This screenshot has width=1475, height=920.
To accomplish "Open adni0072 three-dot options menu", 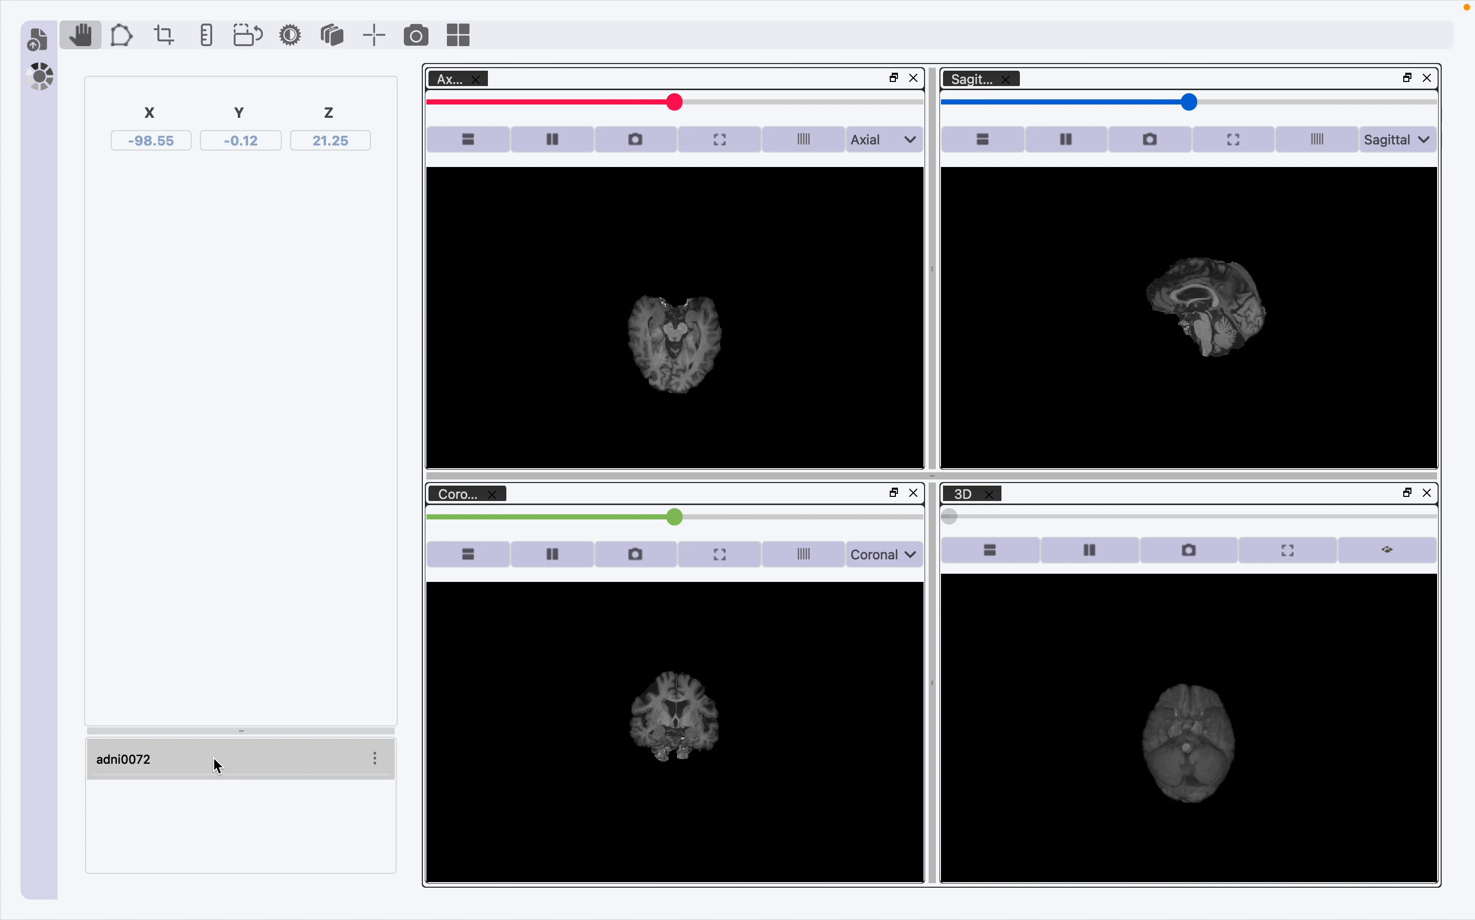I will [x=375, y=758].
